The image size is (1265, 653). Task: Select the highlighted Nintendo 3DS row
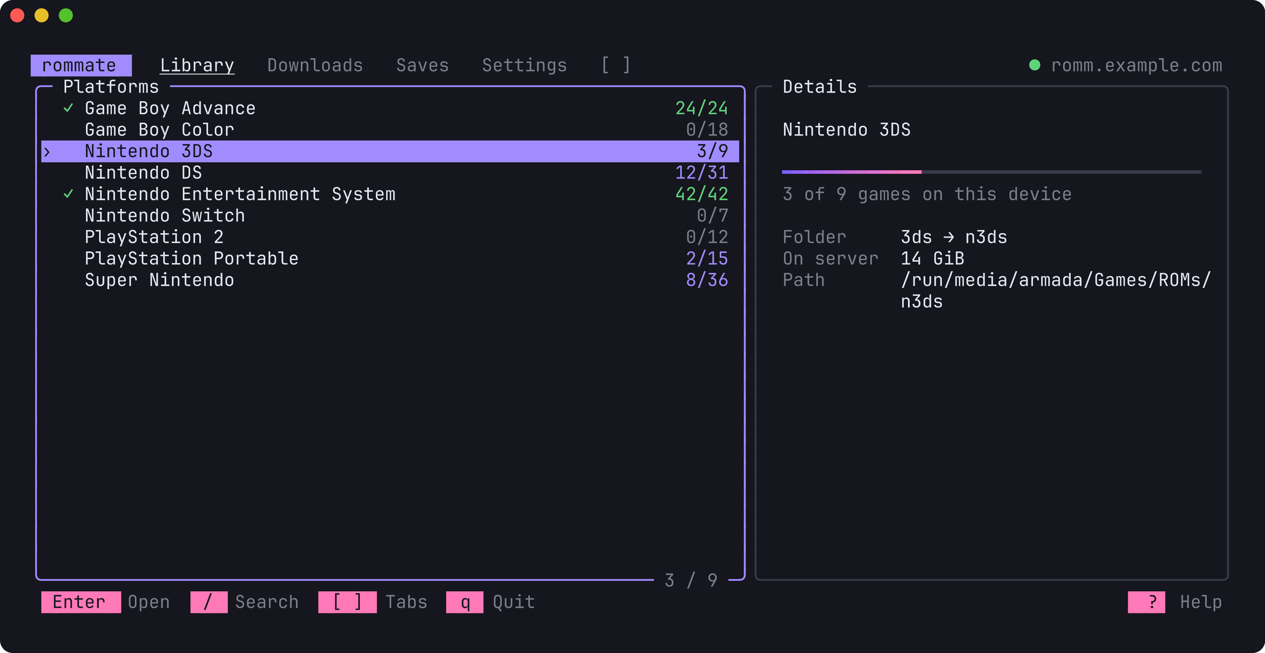(x=390, y=151)
